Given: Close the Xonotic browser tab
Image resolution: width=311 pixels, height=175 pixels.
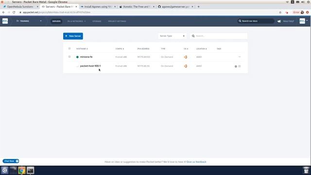Looking at the screenshot, I should [x=154, y=7].
